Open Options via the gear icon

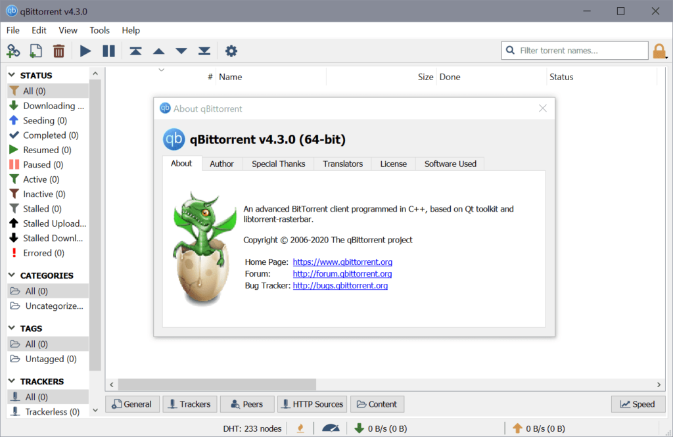point(231,51)
